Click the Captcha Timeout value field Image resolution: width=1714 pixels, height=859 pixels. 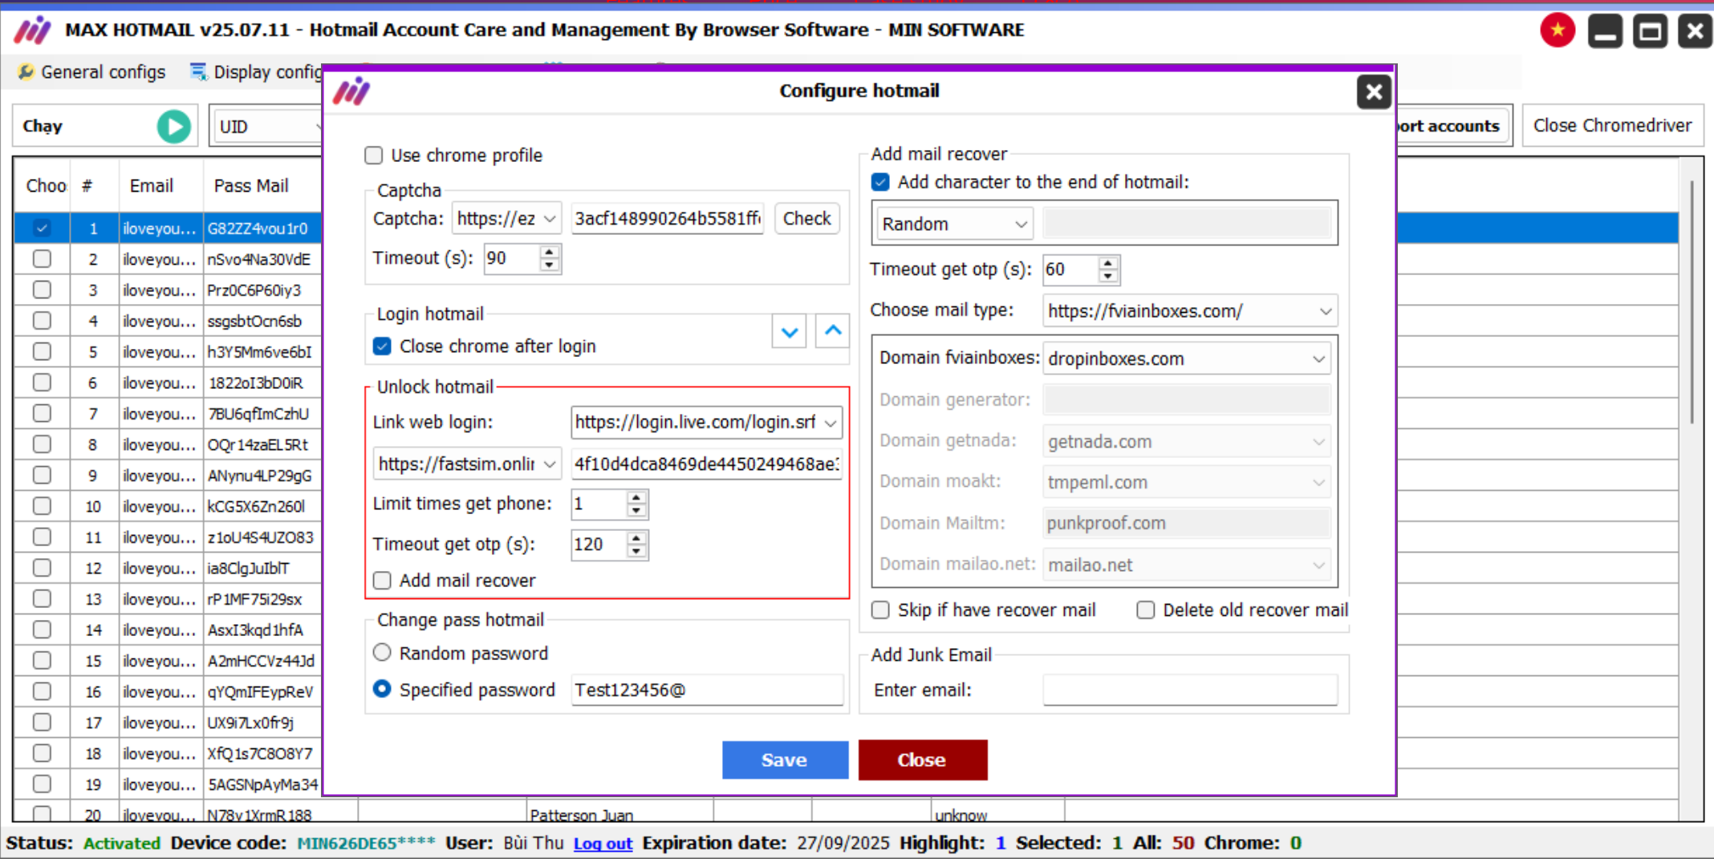coord(513,258)
